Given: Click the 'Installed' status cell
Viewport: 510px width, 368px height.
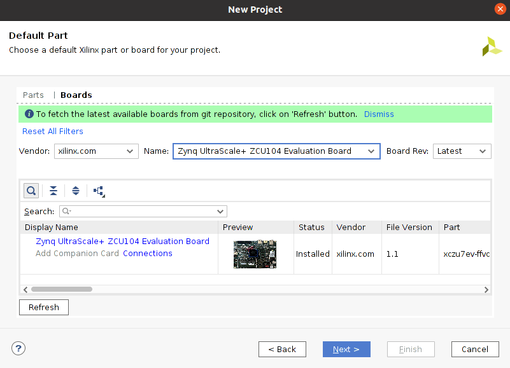Looking at the screenshot, I should [x=313, y=254].
